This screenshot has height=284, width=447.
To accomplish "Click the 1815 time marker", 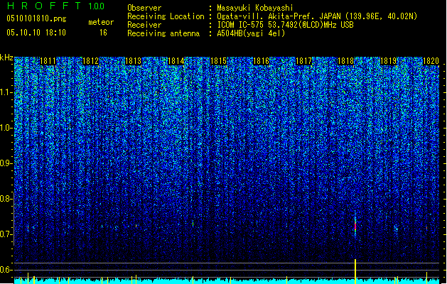I will pyautogui.click(x=218, y=61).
